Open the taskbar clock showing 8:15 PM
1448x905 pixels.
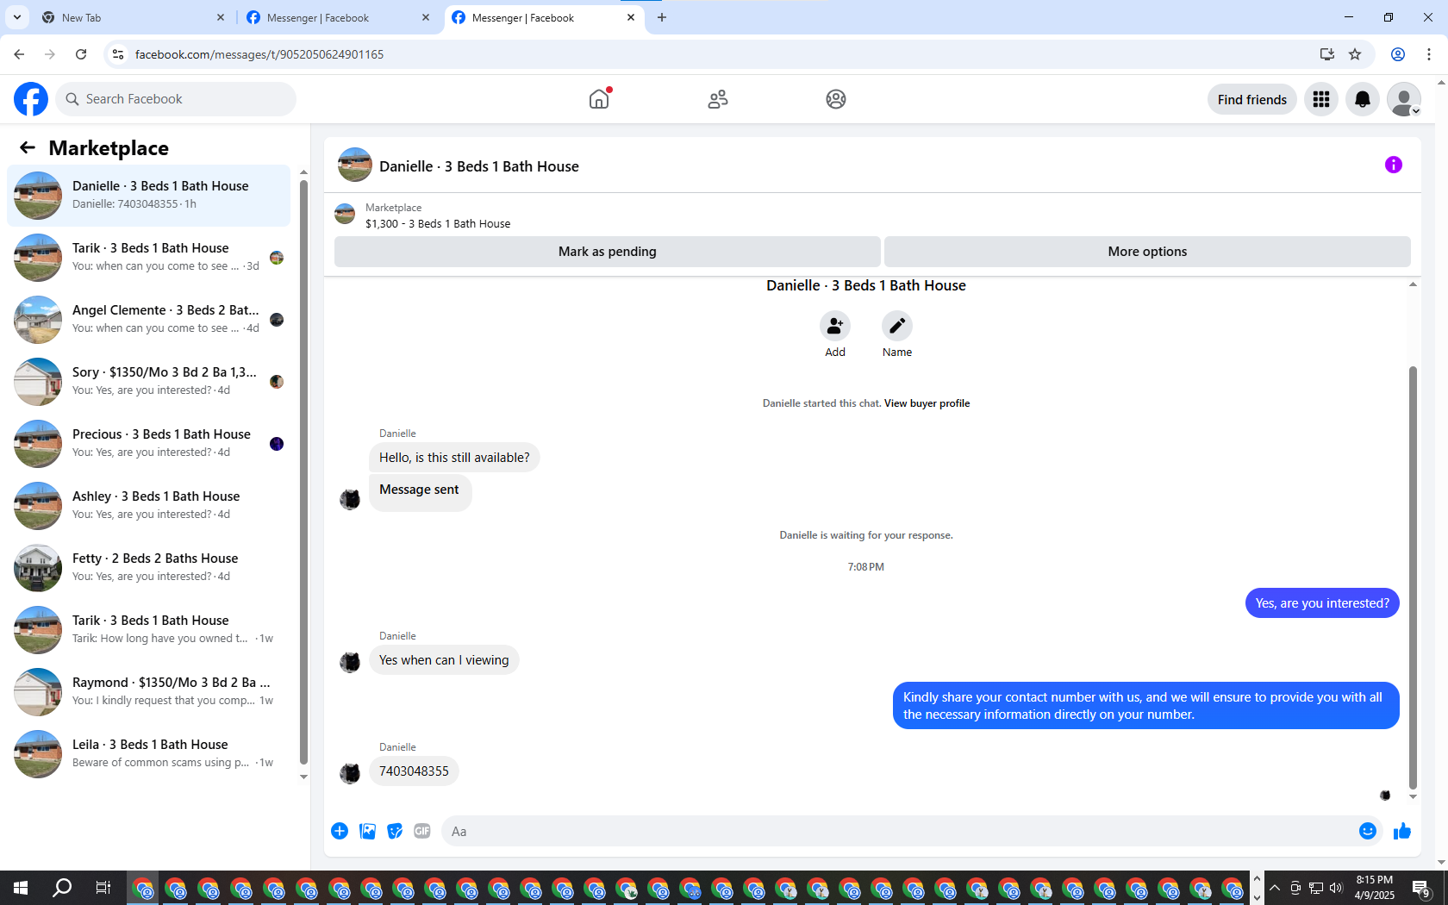click(x=1375, y=888)
